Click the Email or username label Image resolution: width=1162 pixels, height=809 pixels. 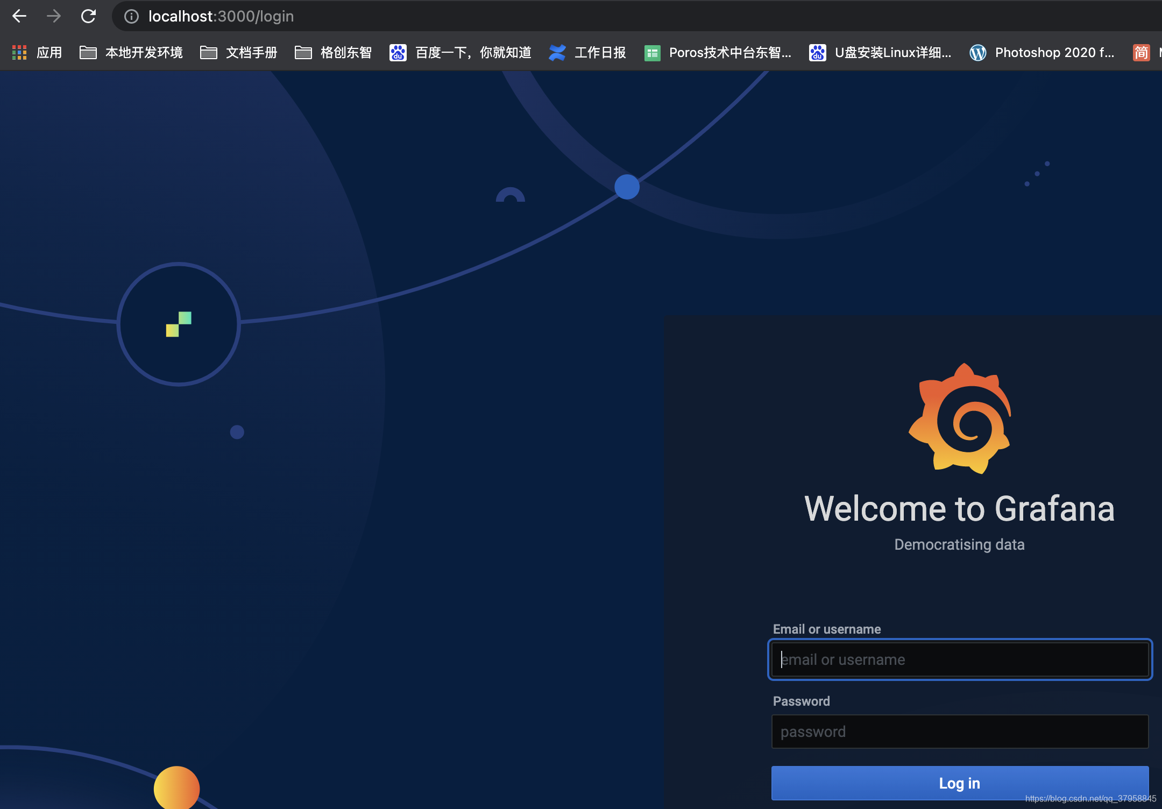click(827, 629)
